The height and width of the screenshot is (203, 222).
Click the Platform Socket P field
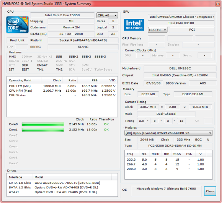pos(83,40)
